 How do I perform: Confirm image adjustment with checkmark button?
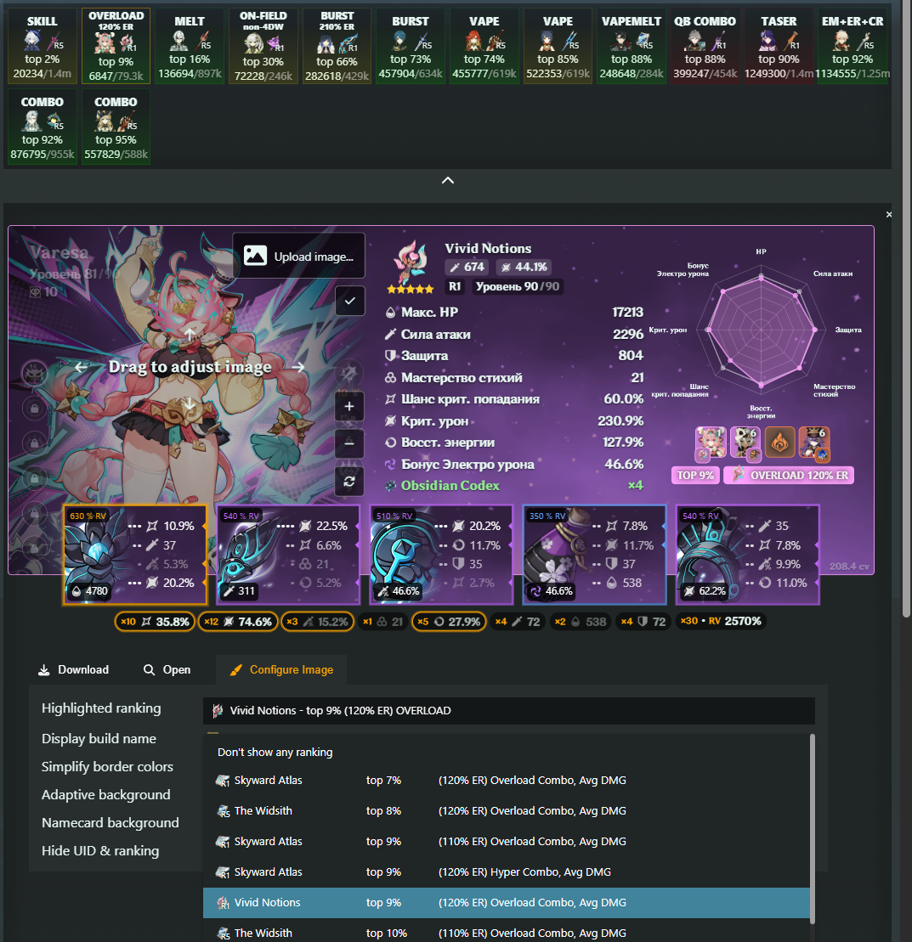point(350,301)
